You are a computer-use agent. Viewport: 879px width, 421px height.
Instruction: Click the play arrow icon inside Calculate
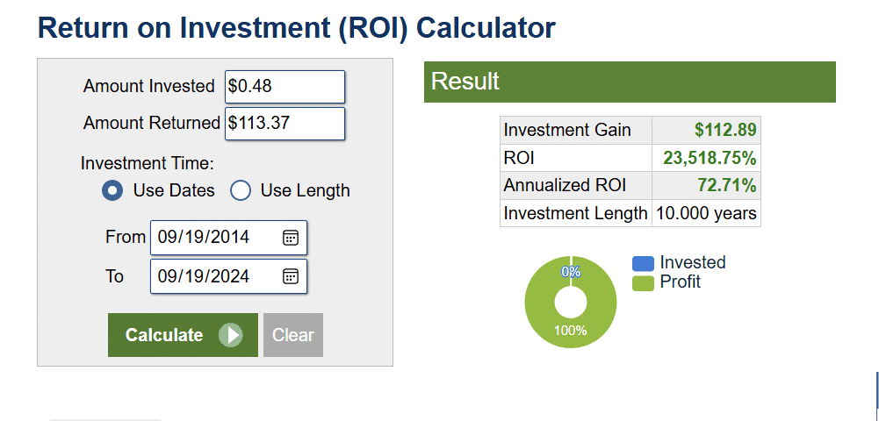click(230, 335)
